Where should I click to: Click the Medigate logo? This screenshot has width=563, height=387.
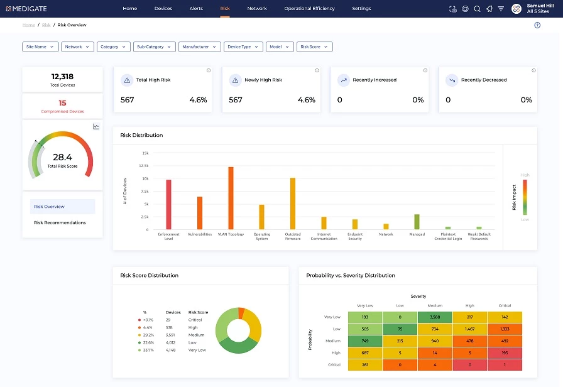[26, 9]
